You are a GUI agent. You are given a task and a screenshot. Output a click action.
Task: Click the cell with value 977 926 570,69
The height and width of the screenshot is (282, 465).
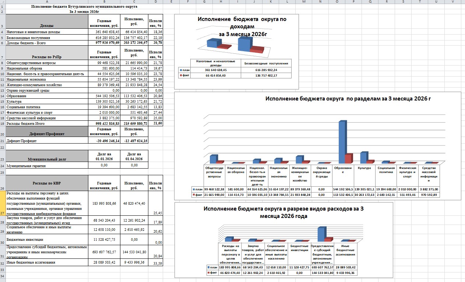pos(104,43)
